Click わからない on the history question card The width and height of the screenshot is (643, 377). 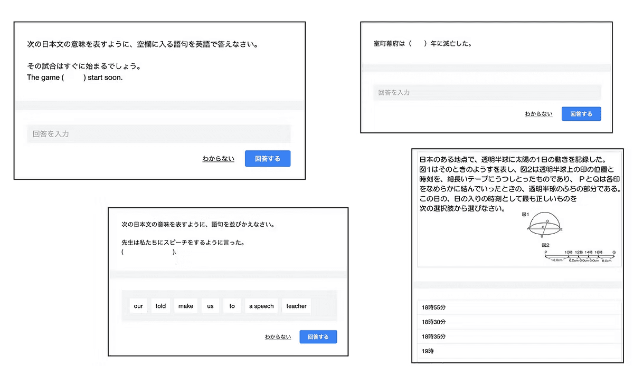pyautogui.click(x=538, y=113)
